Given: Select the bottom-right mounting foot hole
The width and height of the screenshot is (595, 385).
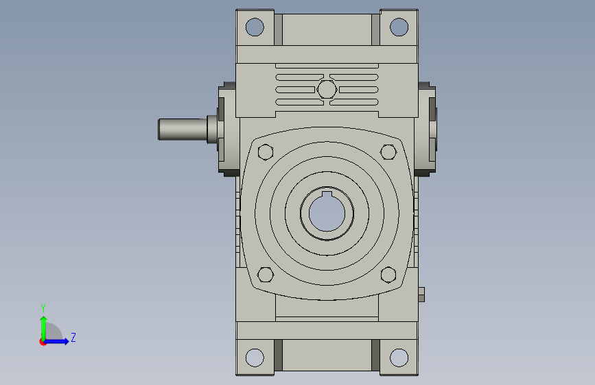Looking at the screenshot, I should coord(399,358).
